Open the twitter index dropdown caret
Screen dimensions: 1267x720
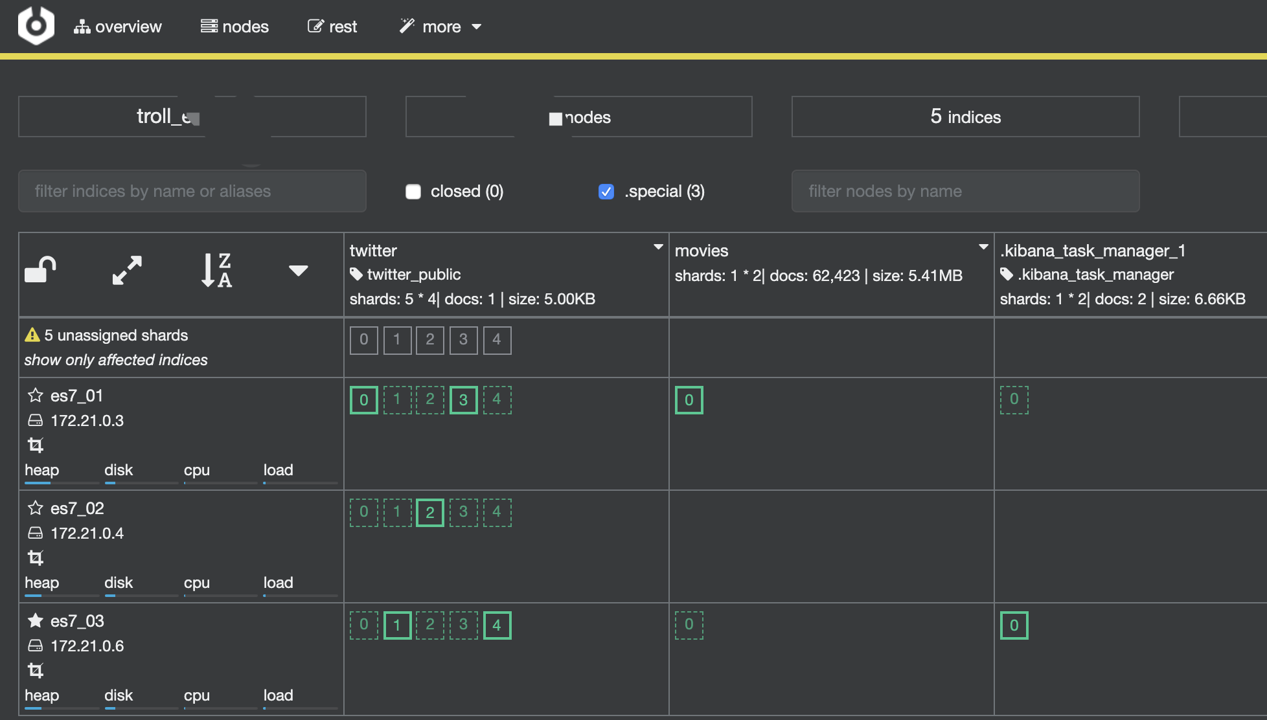(658, 246)
